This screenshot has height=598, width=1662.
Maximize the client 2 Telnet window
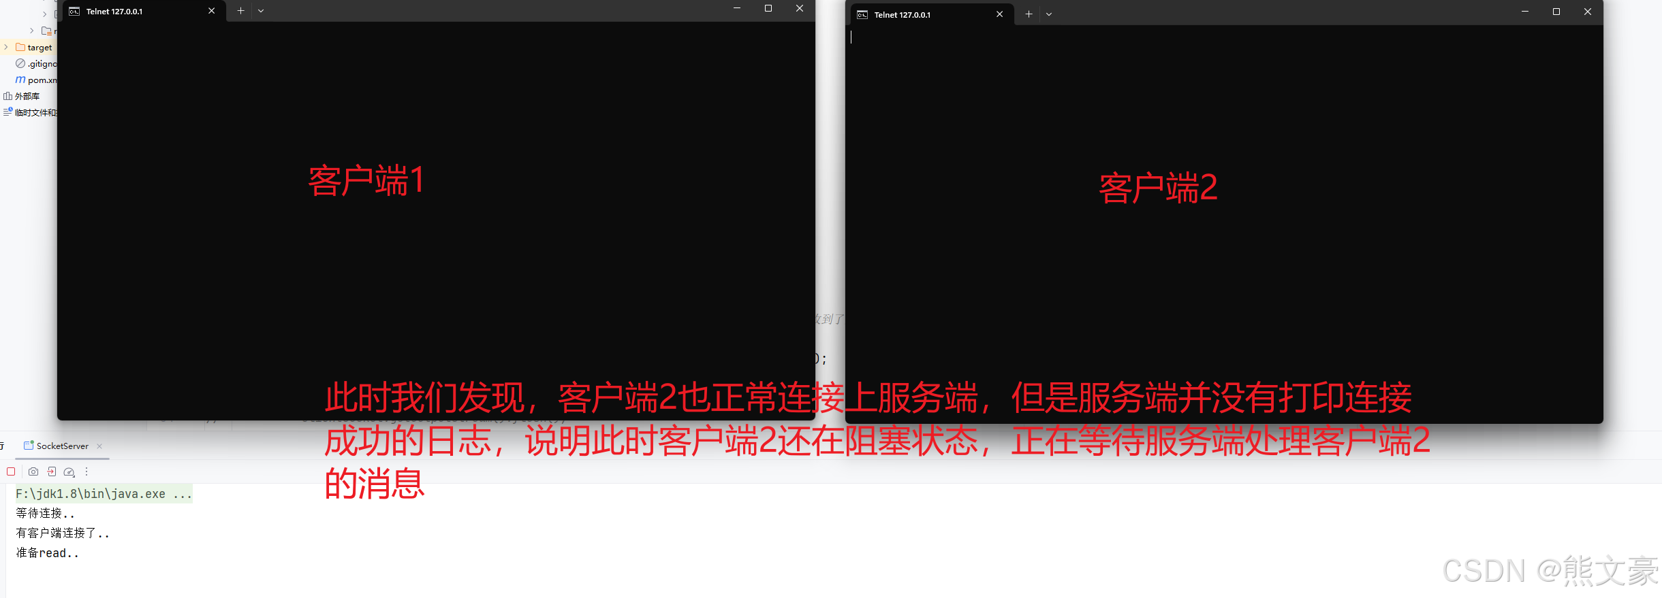[x=1556, y=12]
